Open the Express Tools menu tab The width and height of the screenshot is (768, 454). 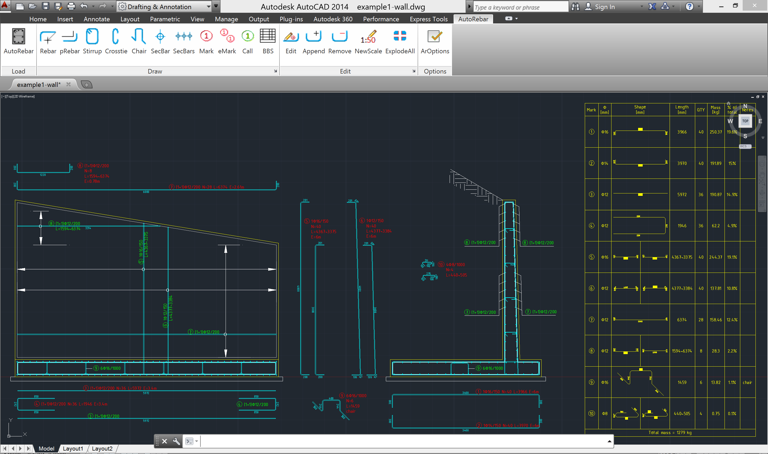[429, 18]
